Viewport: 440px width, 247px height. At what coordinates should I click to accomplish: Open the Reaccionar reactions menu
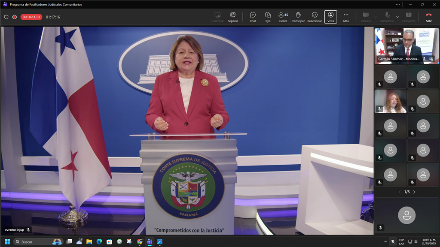coord(315,17)
